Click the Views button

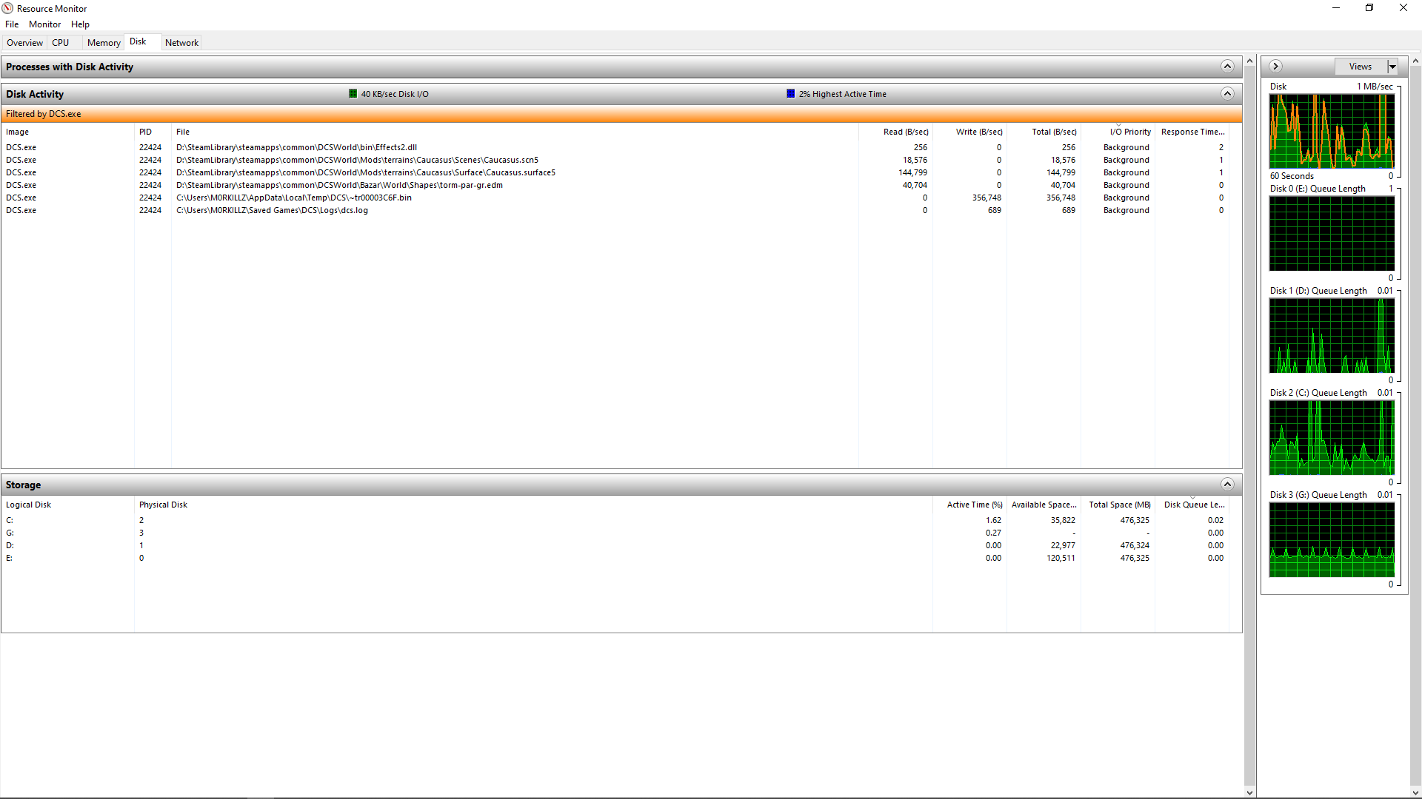pos(1361,67)
